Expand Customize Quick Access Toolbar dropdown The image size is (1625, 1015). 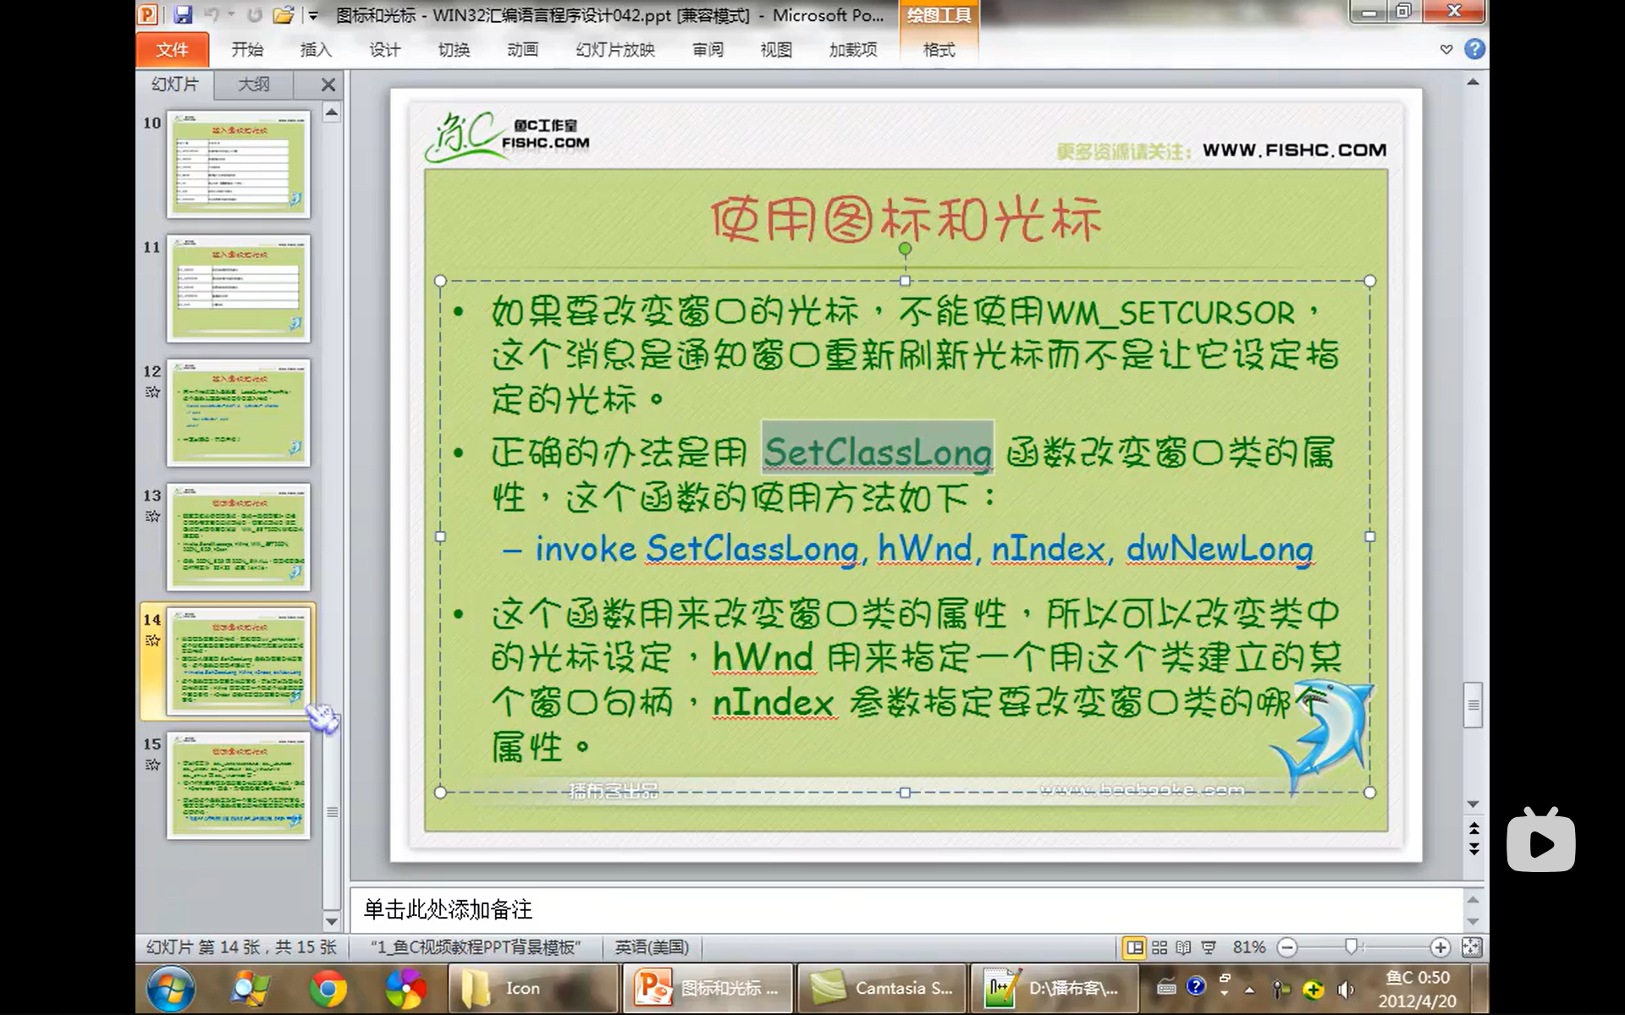click(x=313, y=15)
